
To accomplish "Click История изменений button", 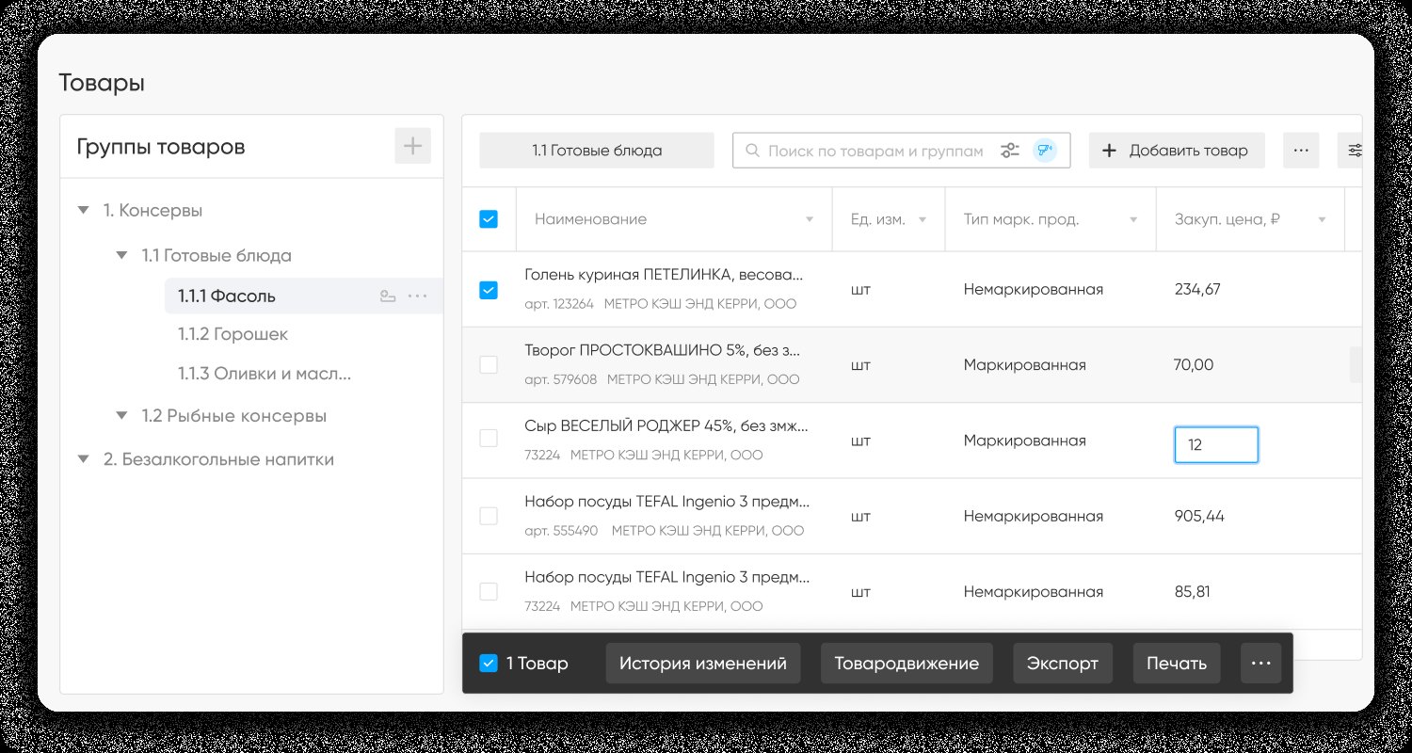I will pyautogui.click(x=703, y=664).
